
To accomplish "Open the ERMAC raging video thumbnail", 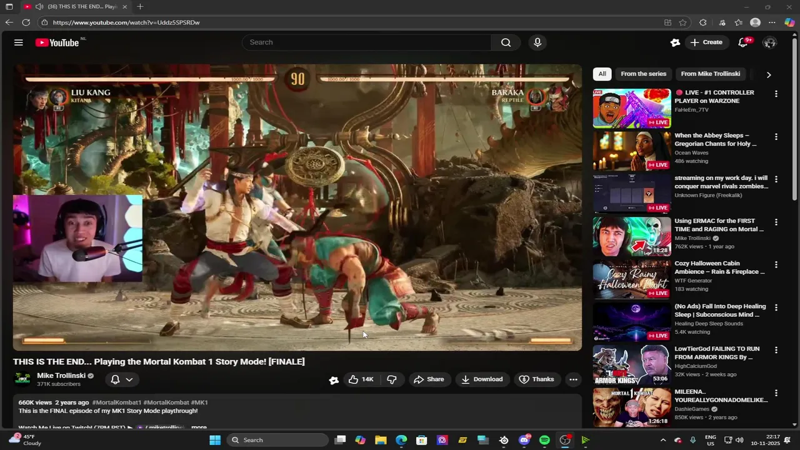I will (x=631, y=236).
